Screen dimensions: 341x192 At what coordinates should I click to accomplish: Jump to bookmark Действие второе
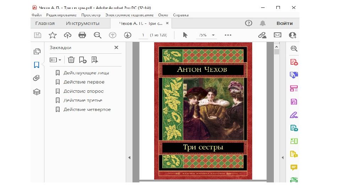tap(83, 91)
